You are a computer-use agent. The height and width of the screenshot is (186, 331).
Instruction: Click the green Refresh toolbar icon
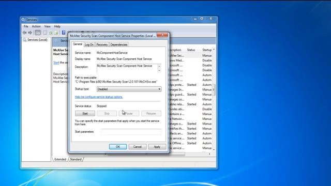click(51, 33)
